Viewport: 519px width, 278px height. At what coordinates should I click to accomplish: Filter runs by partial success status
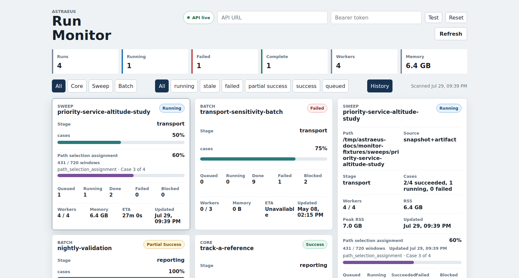tap(268, 86)
